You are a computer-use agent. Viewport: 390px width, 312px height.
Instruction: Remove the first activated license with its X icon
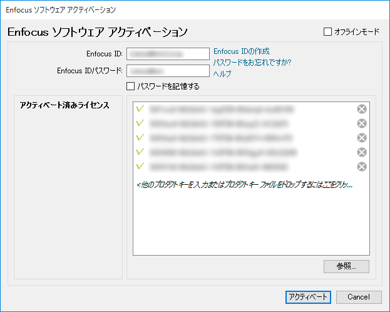362,109
